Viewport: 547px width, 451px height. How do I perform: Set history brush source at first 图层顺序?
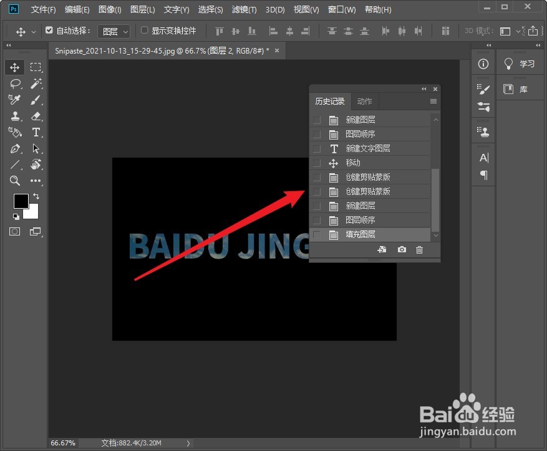click(x=317, y=134)
